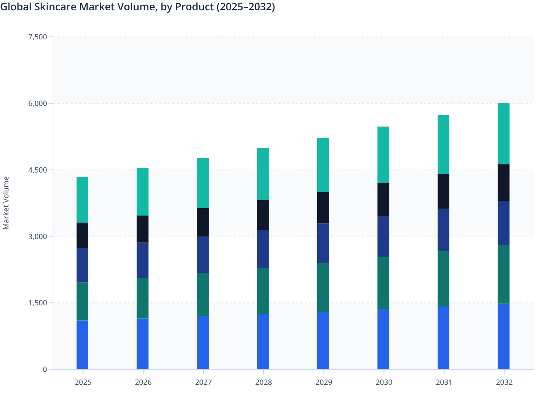
Task: Click the bright blue bottom segment of 2025 bar
Action: point(83,344)
